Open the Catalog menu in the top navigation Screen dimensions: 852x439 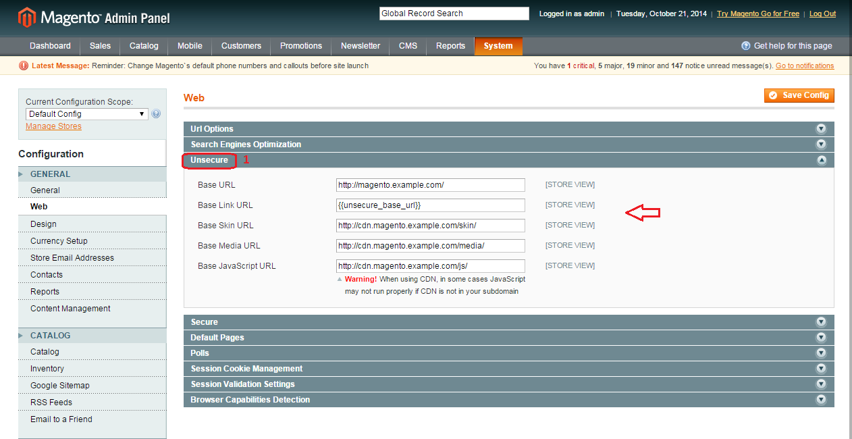coord(144,46)
